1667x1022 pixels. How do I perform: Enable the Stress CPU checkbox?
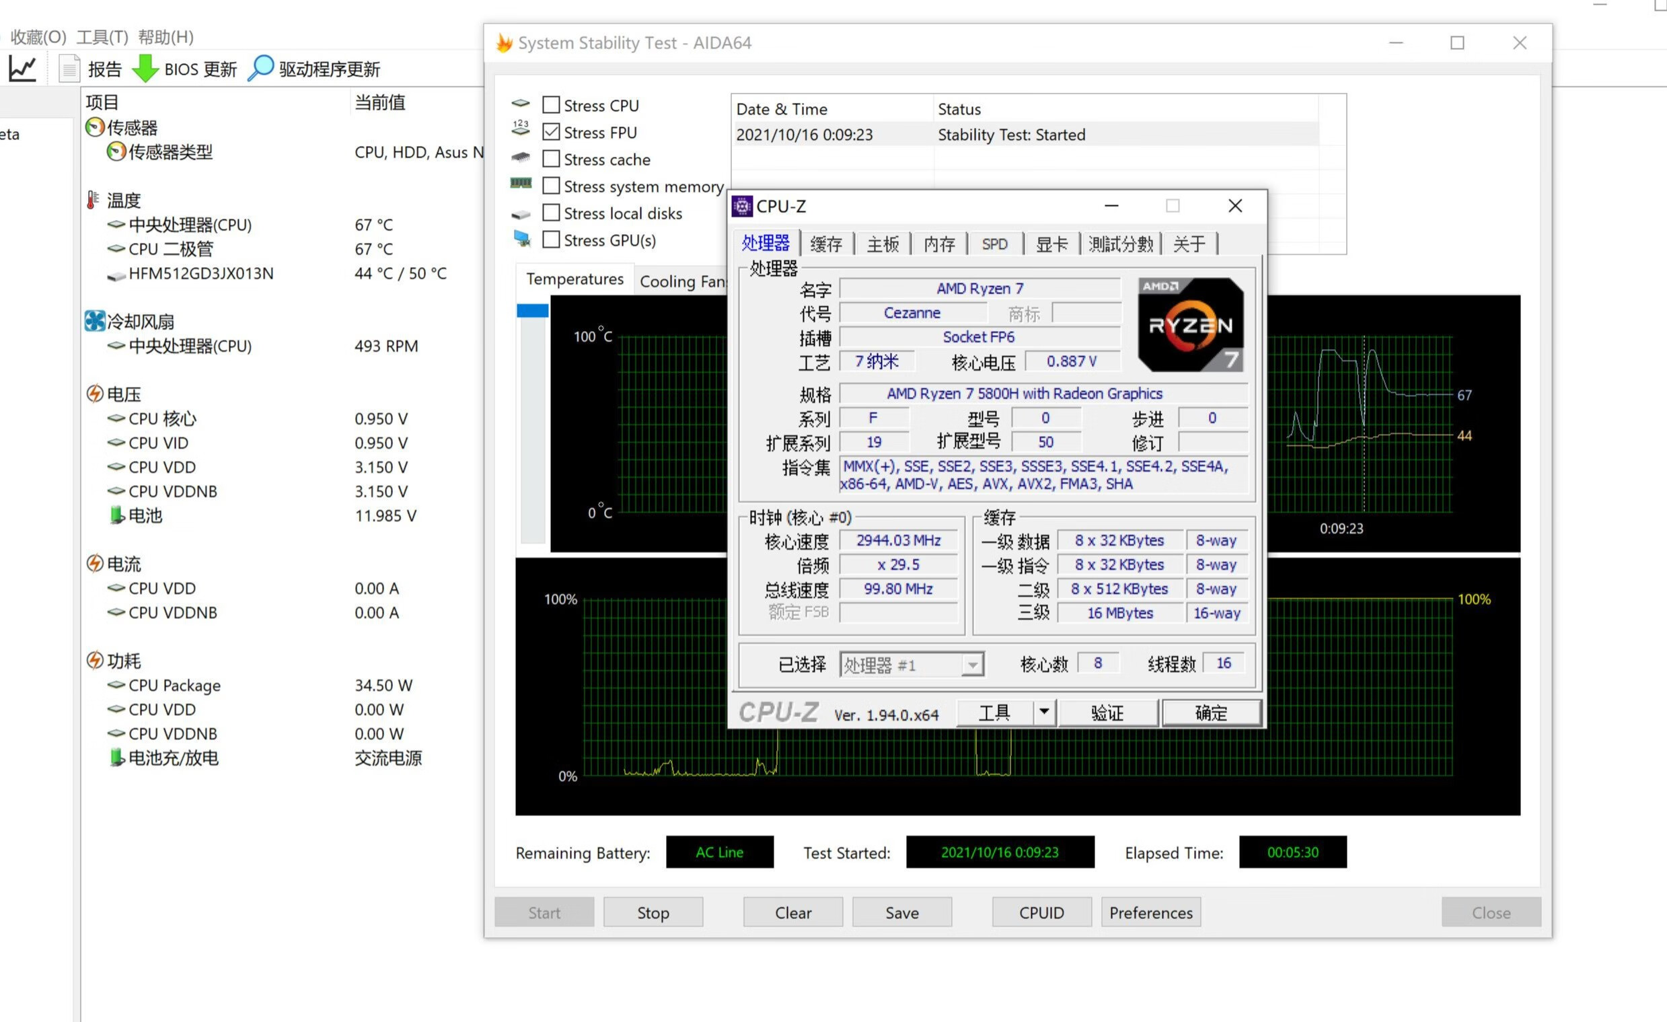tap(552, 105)
